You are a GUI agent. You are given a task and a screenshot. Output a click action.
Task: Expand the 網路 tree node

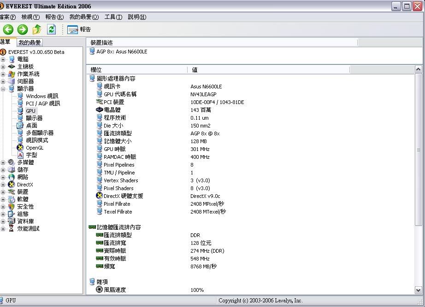[x=3, y=177]
